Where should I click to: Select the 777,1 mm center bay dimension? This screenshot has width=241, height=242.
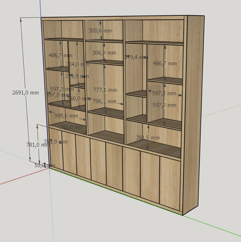click(x=105, y=90)
